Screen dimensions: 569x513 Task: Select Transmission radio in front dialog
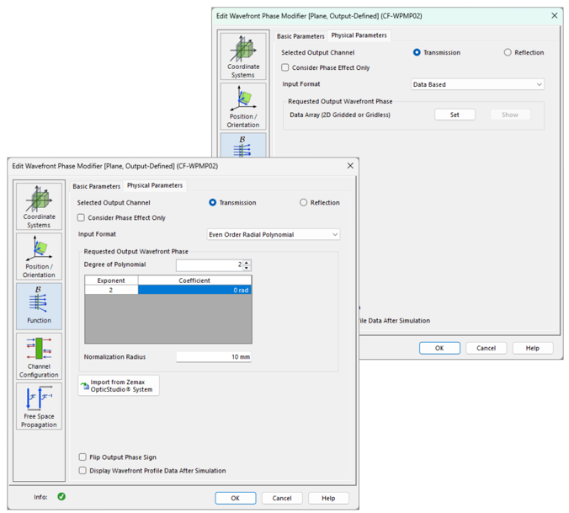pos(213,202)
